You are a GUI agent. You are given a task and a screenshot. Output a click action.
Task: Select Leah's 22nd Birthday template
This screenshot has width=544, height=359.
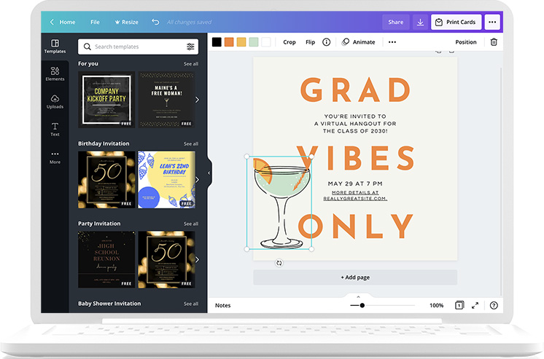166,179
